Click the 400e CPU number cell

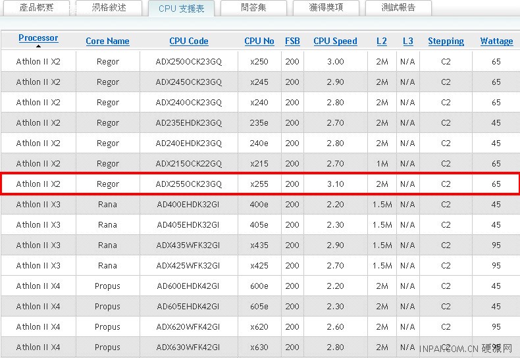[x=259, y=204]
